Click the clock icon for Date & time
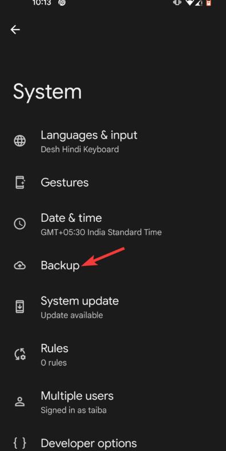The image size is (226, 451). [x=20, y=224]
